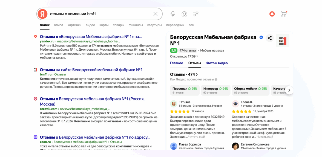Start voice search with microphone icon
Image resolution: width=322 pixels, height=157 pixels.
(x=173, y=14)
